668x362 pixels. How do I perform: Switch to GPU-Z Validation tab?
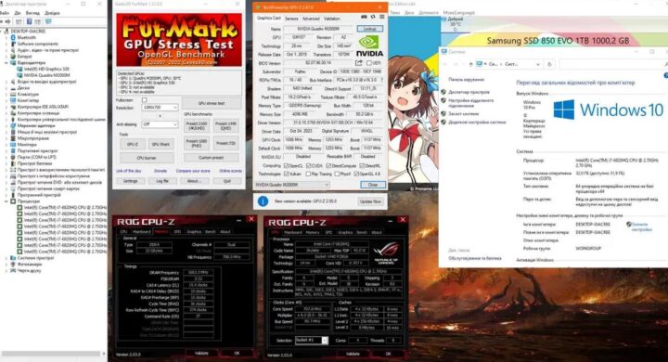click(332, 19)
